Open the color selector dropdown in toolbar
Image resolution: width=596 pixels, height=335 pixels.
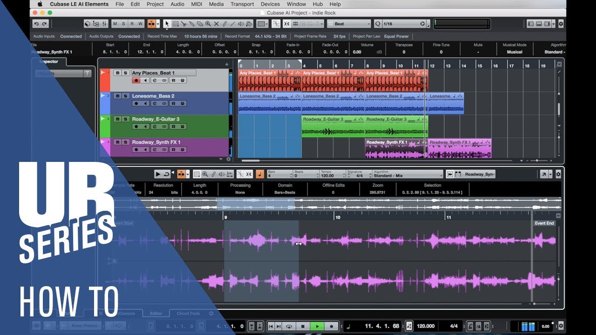tap(262, 24)
